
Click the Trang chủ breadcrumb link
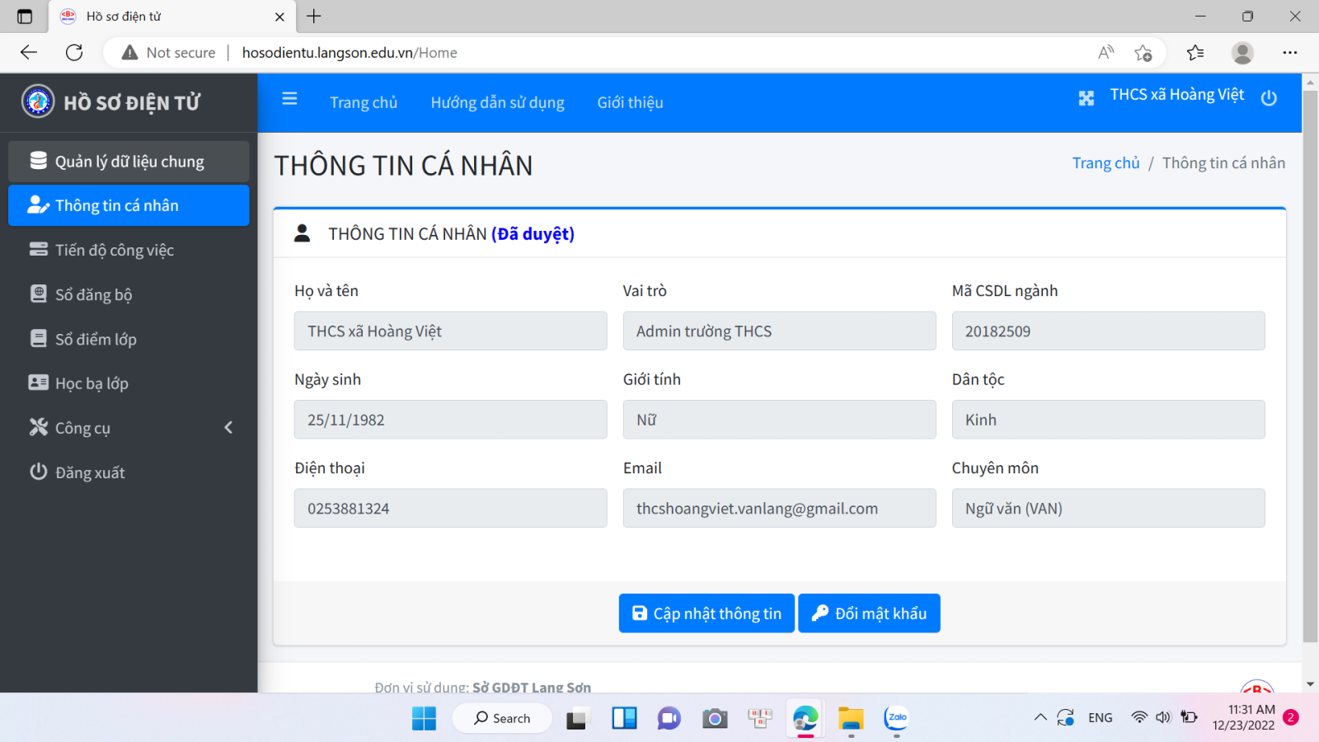pyautogui.click(x=1105, y=163)
